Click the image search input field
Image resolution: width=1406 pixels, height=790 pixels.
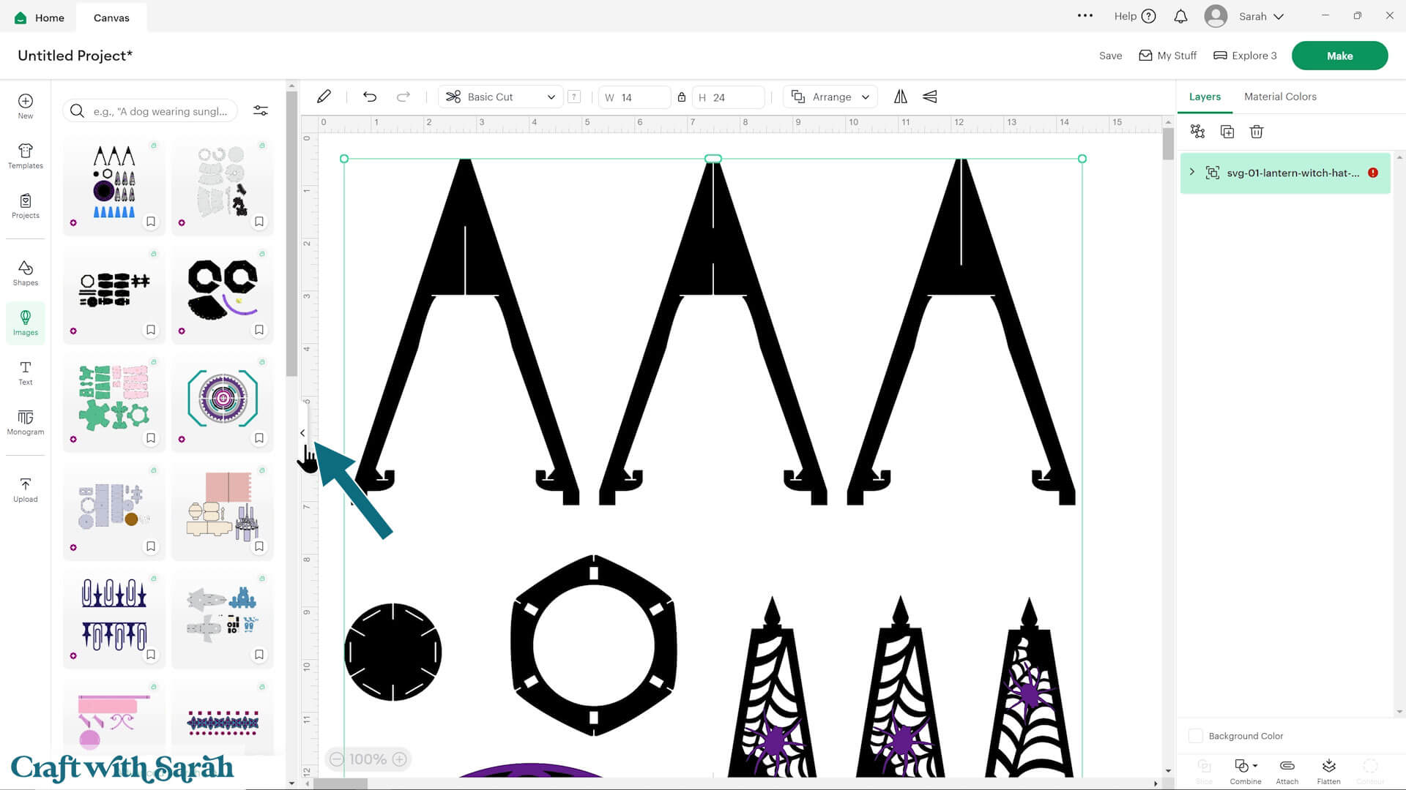160,111
